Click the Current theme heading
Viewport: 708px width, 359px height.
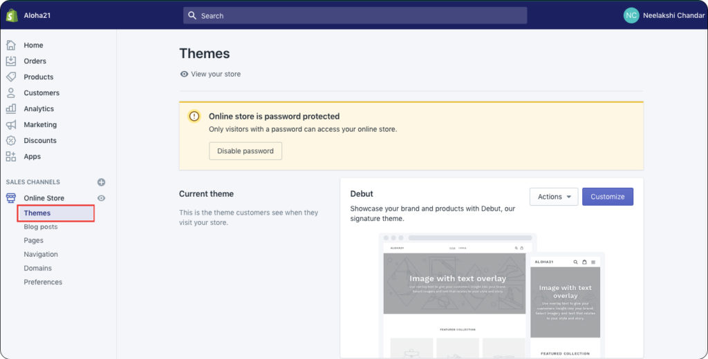click(x=206, y=194)
